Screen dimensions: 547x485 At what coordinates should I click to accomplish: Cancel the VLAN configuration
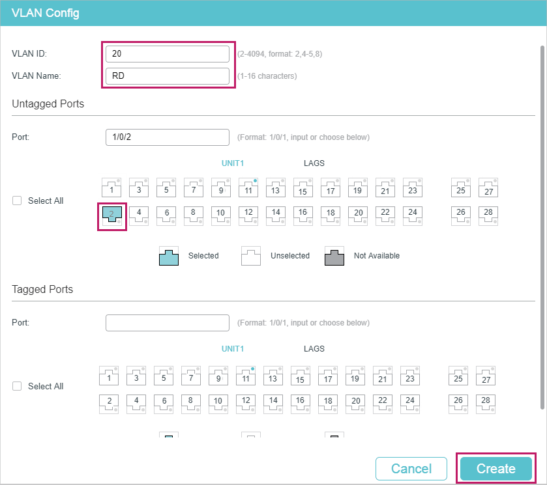tap(411, 468)
